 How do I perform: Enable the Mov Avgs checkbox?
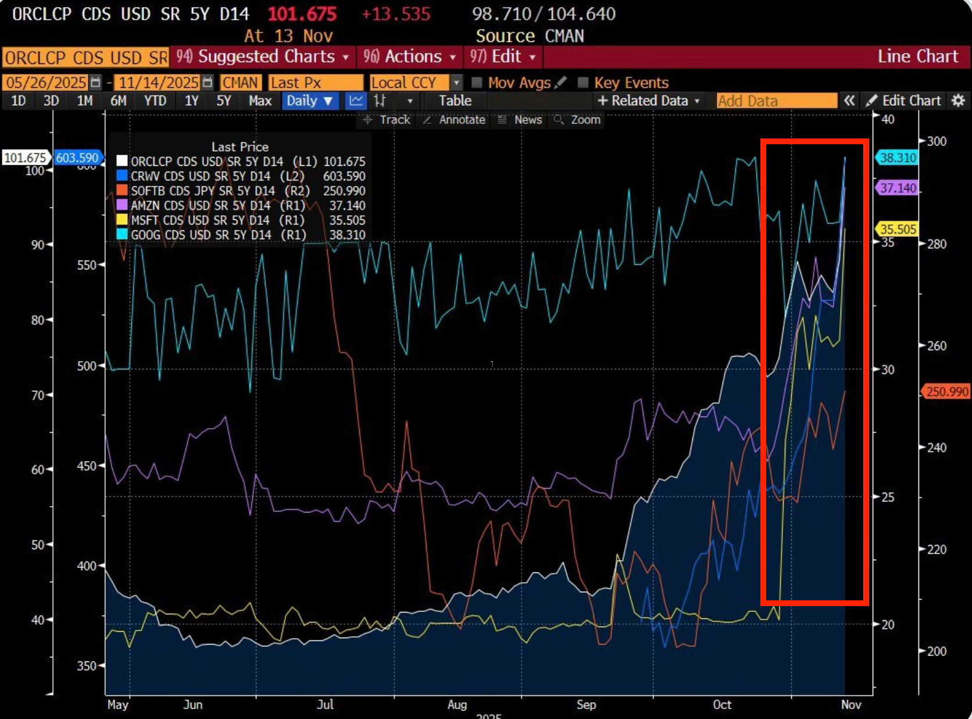coord(477,83)
